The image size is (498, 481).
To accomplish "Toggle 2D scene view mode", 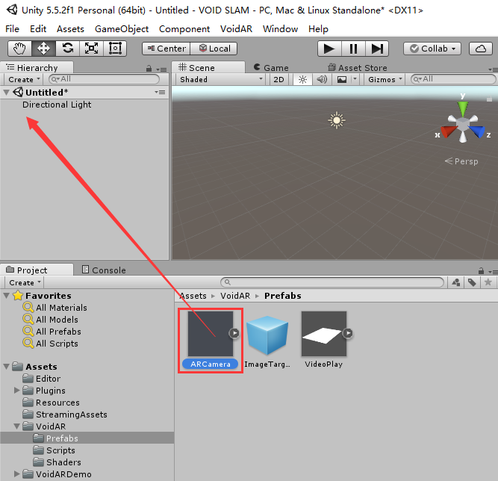I will (x=278, y=79).
